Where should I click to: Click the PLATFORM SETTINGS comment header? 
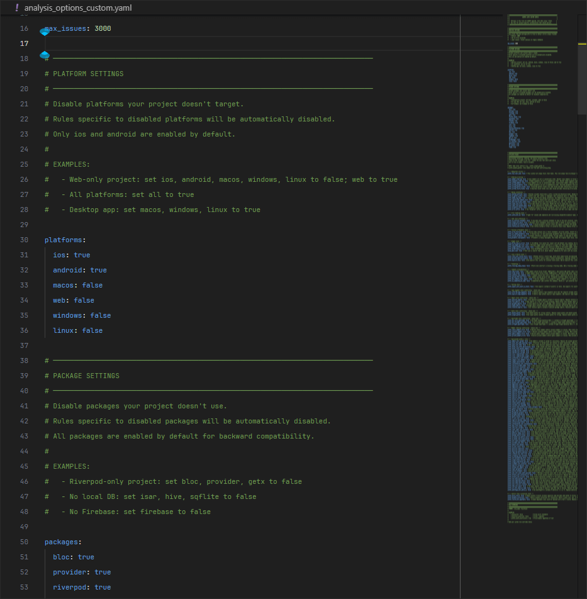[83, 74]
